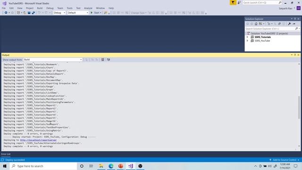302x170 pixels.
Task: Open the localhost reportserver link
Action: tap(38, 140)
